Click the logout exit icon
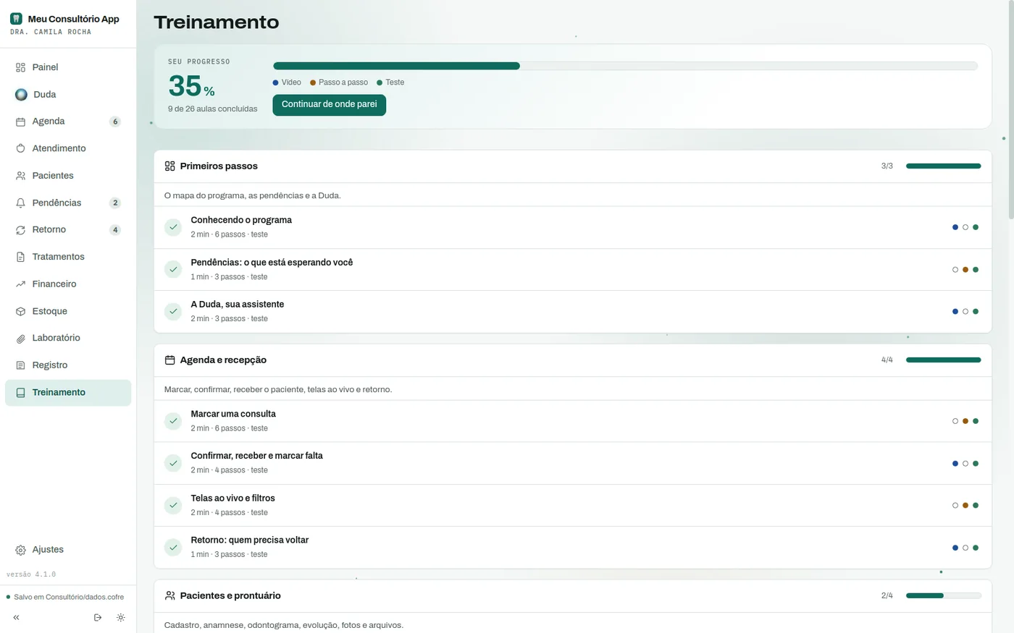The height and width of the screenshot is (633, 1014). [x=98, y=617]
